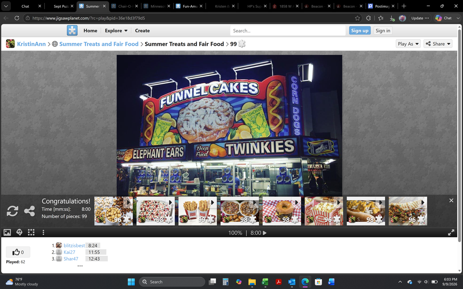Go to the Home menu item

tap(90, 31)
